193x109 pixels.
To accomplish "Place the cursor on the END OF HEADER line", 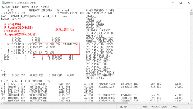I will coord(95,78).
